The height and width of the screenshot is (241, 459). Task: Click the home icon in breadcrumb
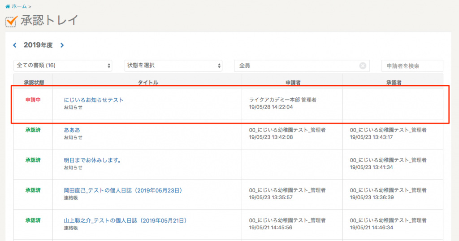pos(8,7)
